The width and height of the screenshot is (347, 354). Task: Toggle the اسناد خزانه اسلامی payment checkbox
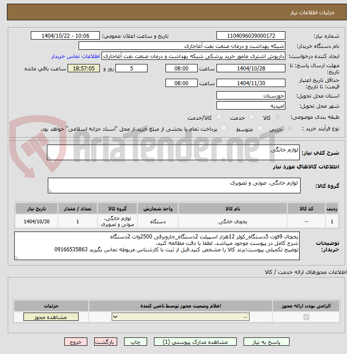[x=223, y=128]
